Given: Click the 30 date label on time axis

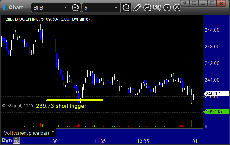Looking at the screenshot, I should (x=55, y=141).
